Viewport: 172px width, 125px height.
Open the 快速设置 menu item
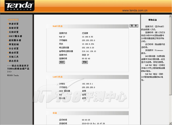click(x=14, y=24)
